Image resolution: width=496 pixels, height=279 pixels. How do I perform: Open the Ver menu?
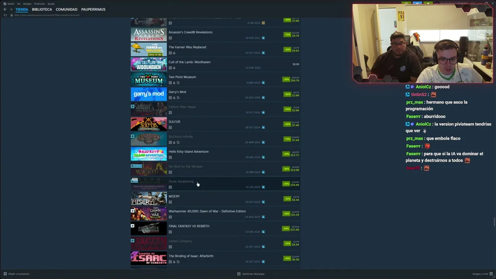point(19,4)
